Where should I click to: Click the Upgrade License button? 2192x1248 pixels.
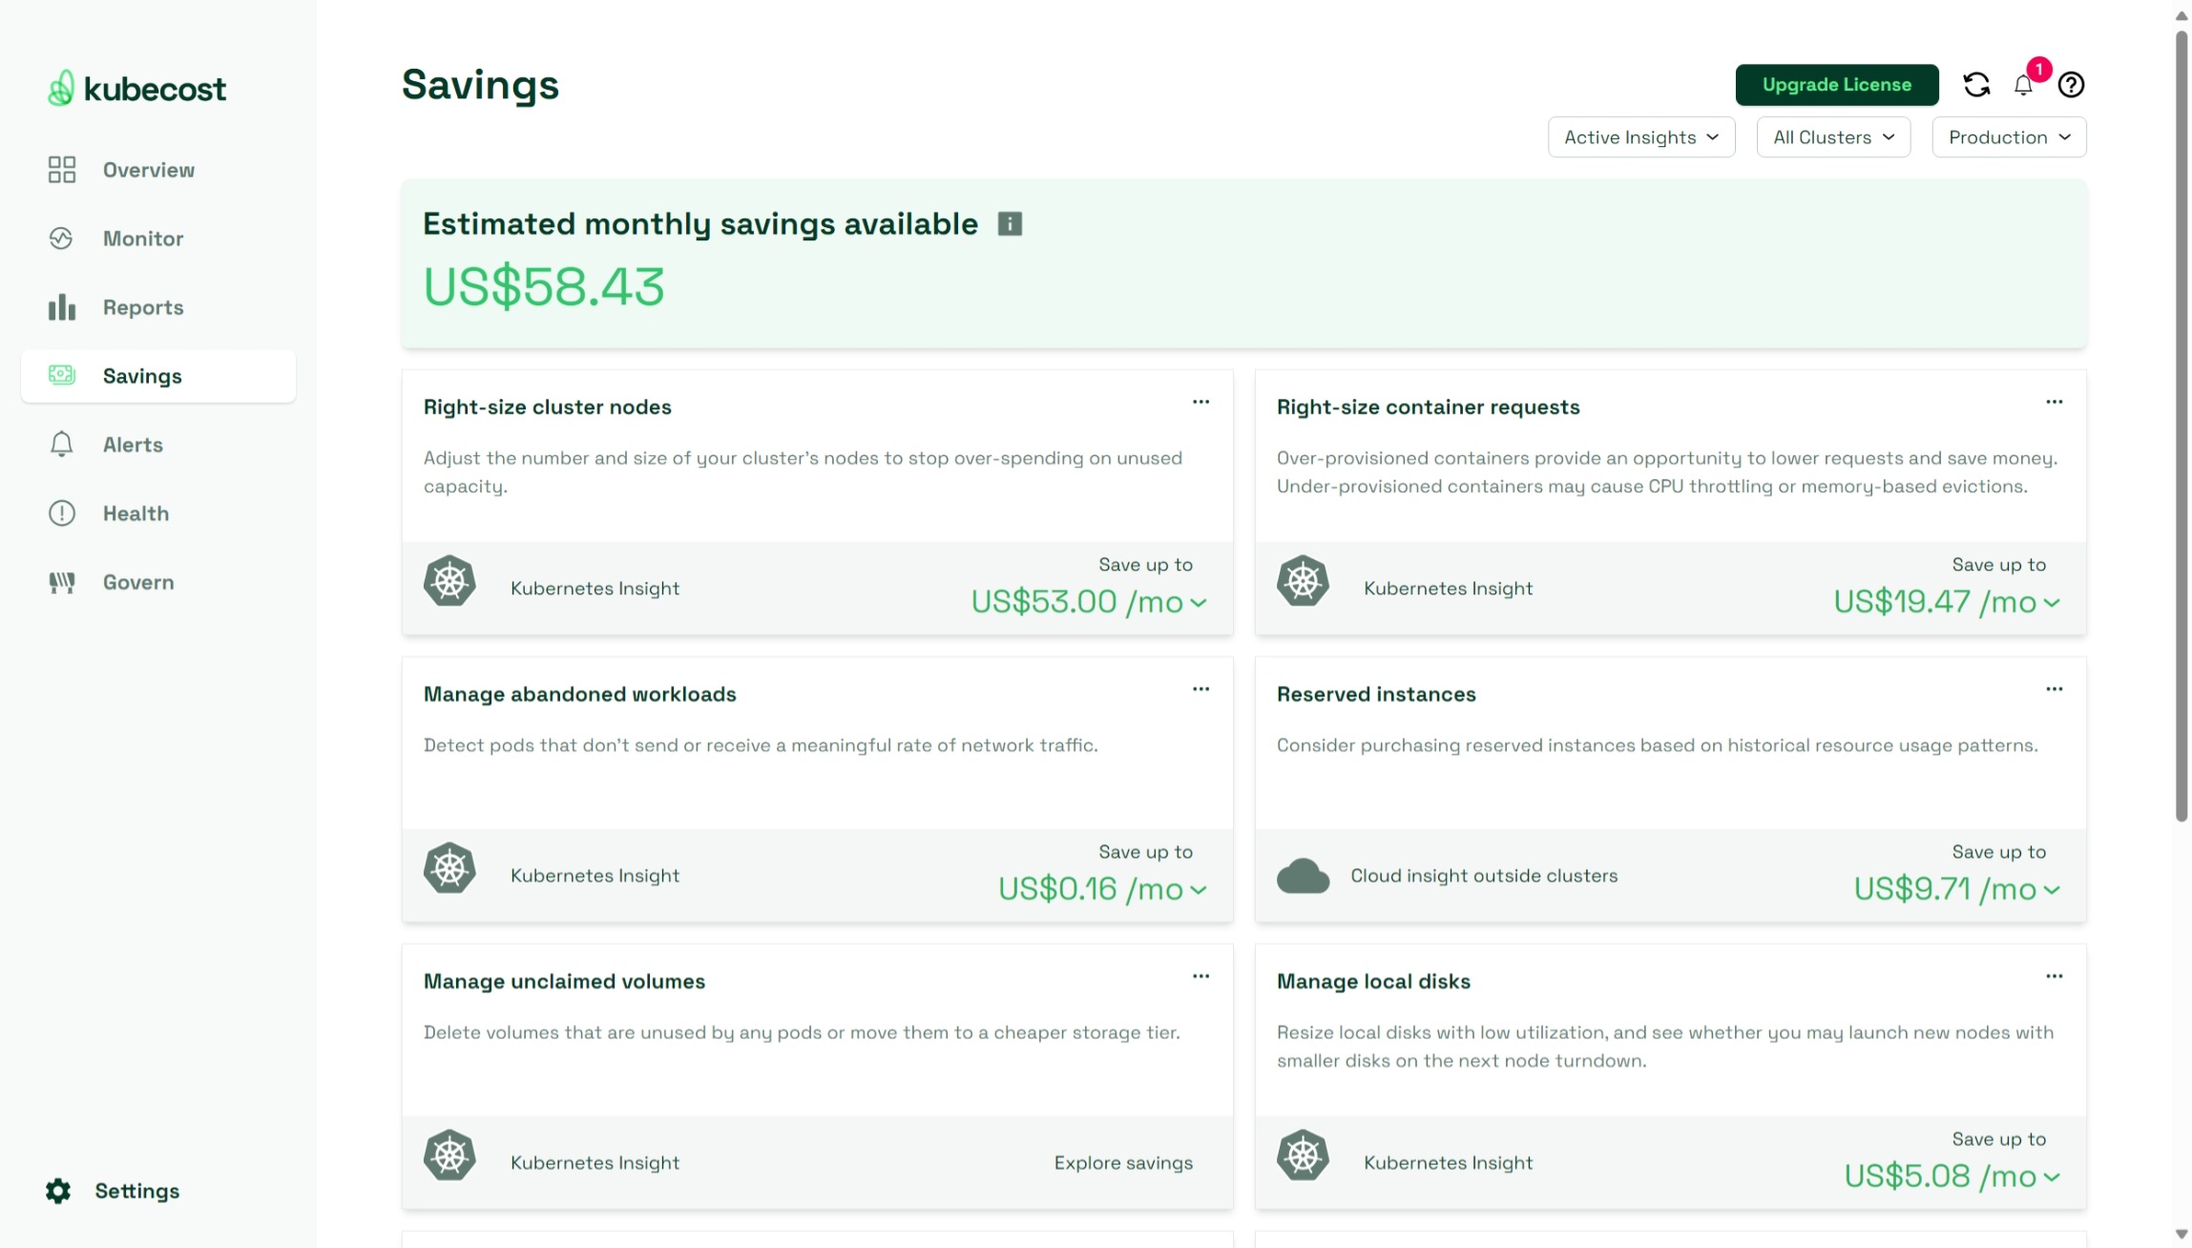(1836, 85)
